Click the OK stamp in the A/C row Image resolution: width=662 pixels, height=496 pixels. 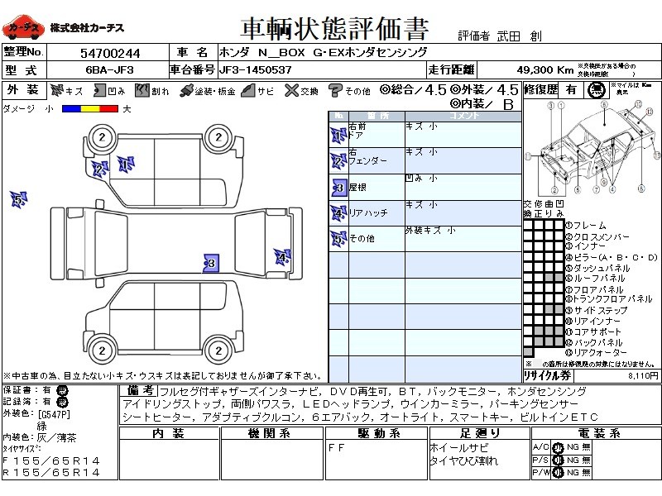(558, 447)
